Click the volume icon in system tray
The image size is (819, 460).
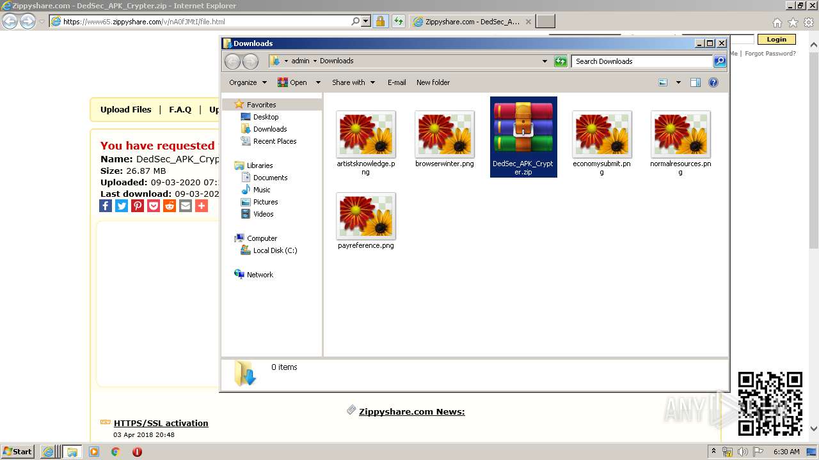[x=743, y=452]
